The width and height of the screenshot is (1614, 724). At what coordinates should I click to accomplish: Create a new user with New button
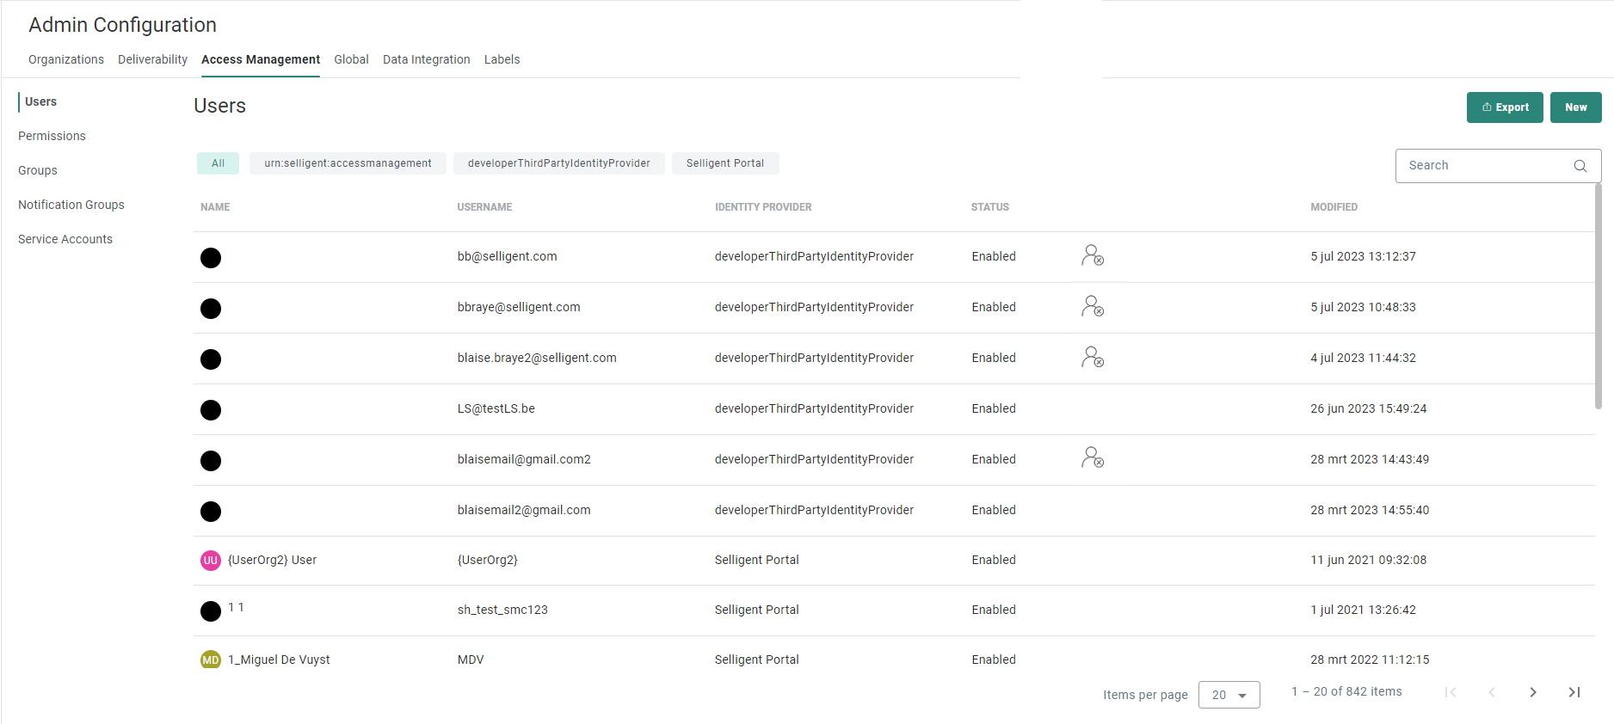tap(1575, 107)
